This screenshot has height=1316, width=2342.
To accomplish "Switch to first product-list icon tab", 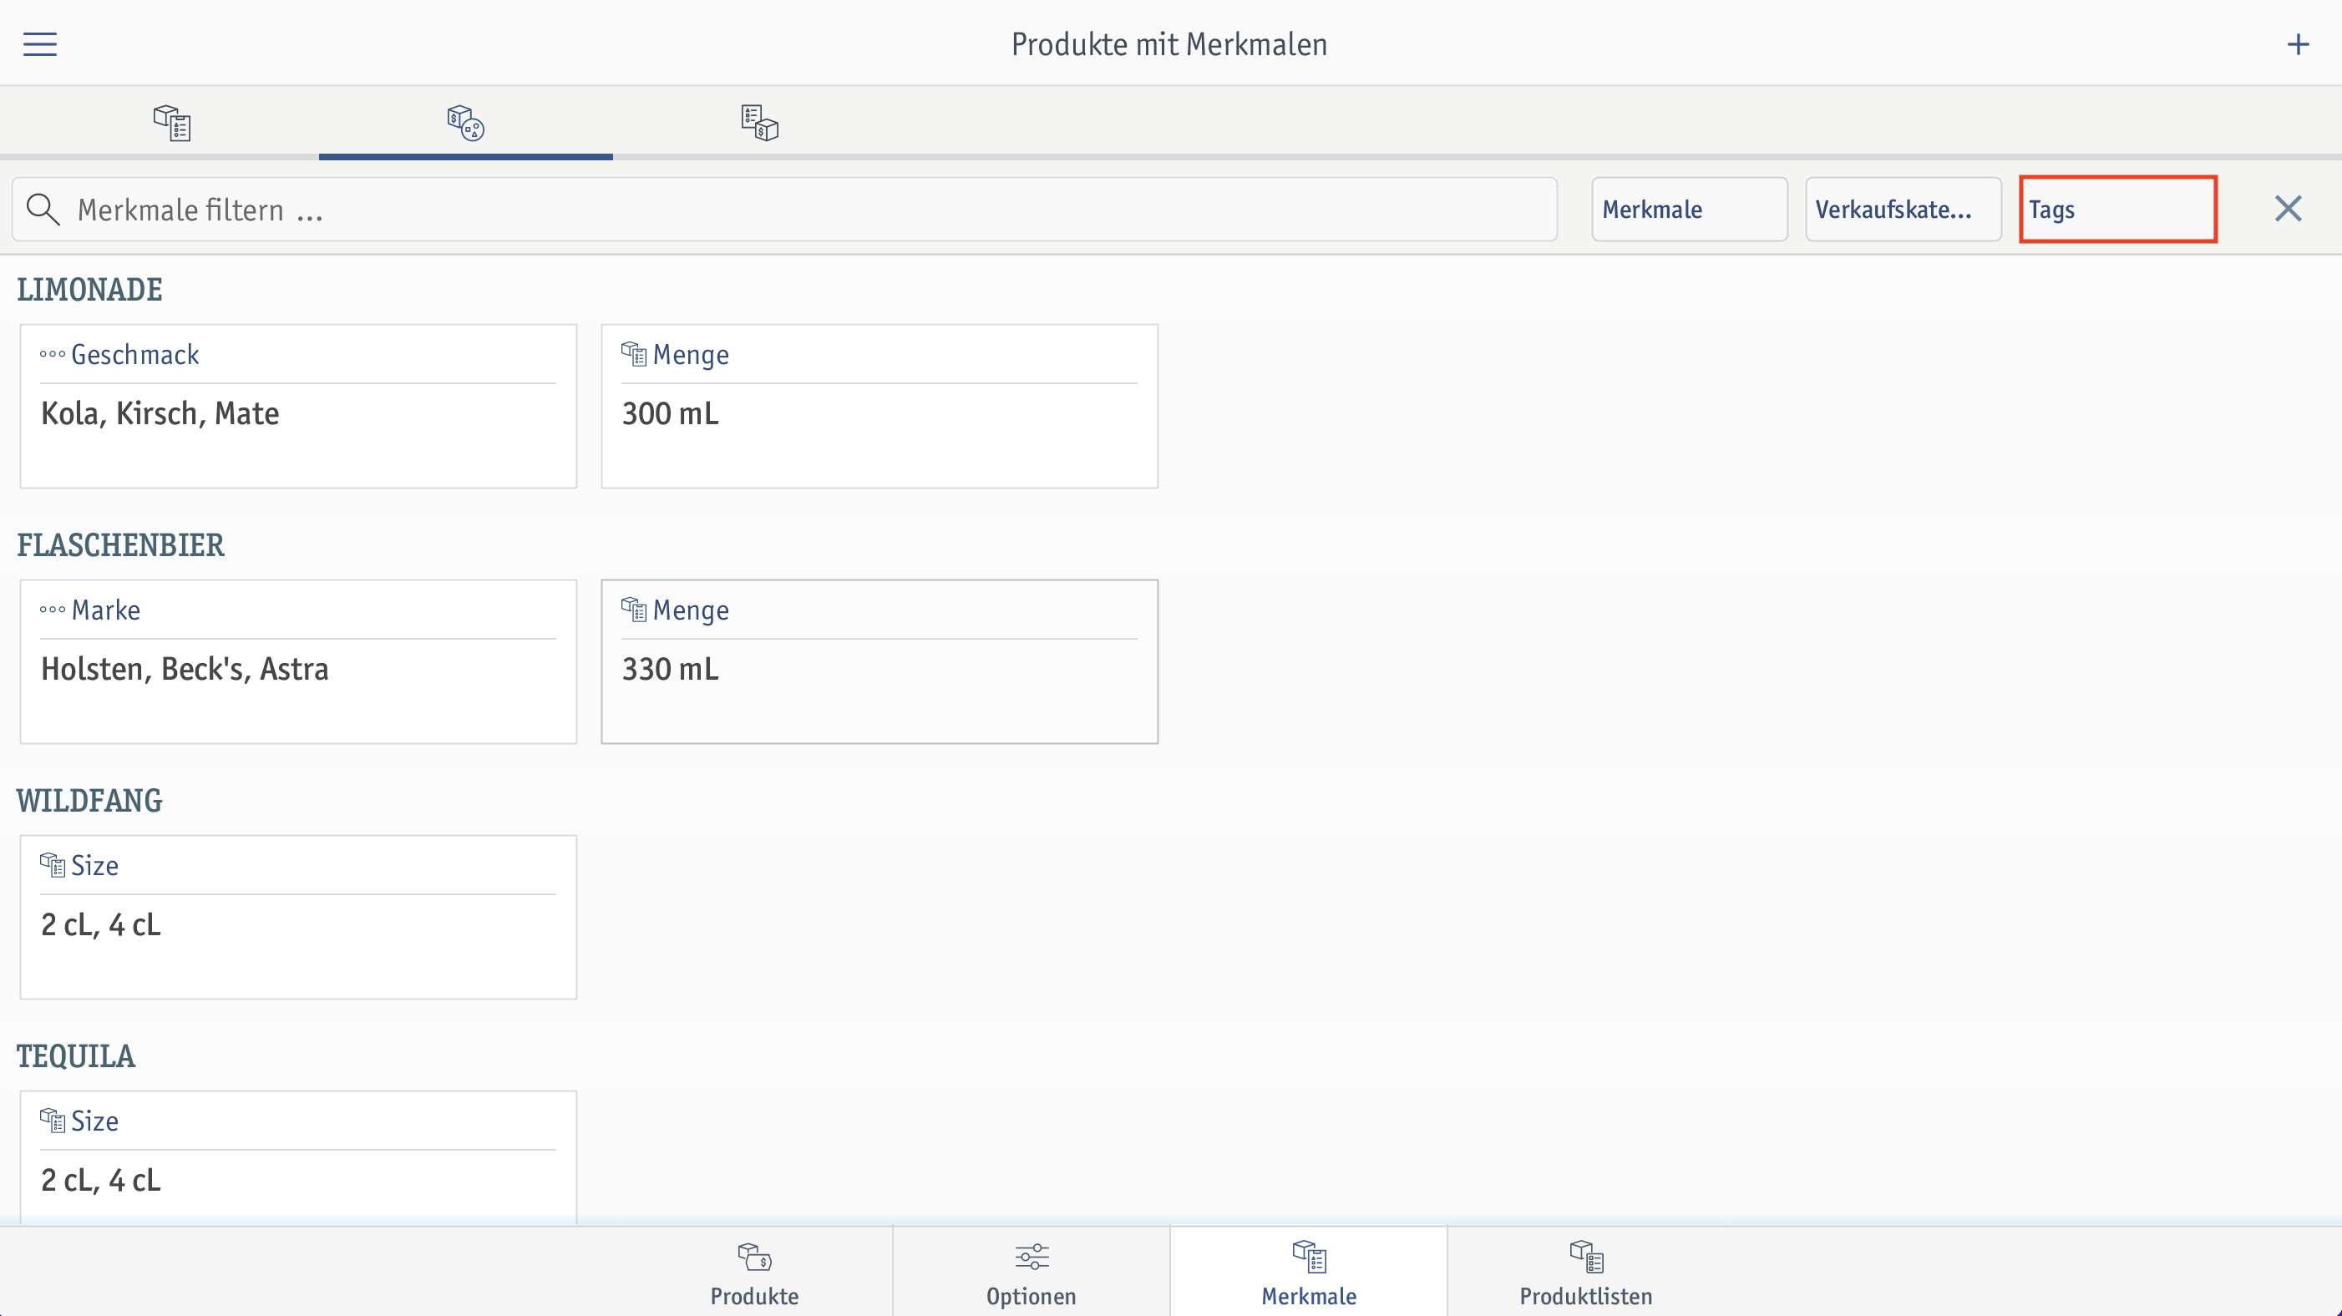I will click(x=172, y=123).
